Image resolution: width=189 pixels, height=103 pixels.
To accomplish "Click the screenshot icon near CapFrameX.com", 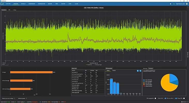I will click(171, 4).
